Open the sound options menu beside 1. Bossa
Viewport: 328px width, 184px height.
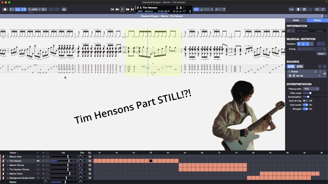coord(320,72)
